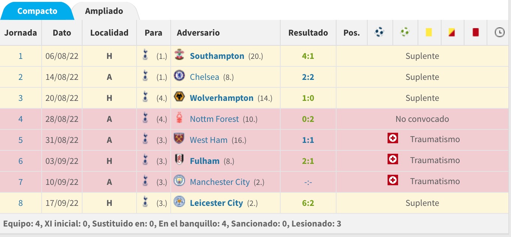This screenshot has height=237, width=511.
Task: Click the injury cross icon for West Ham
Action: click(x=393, y=138)
